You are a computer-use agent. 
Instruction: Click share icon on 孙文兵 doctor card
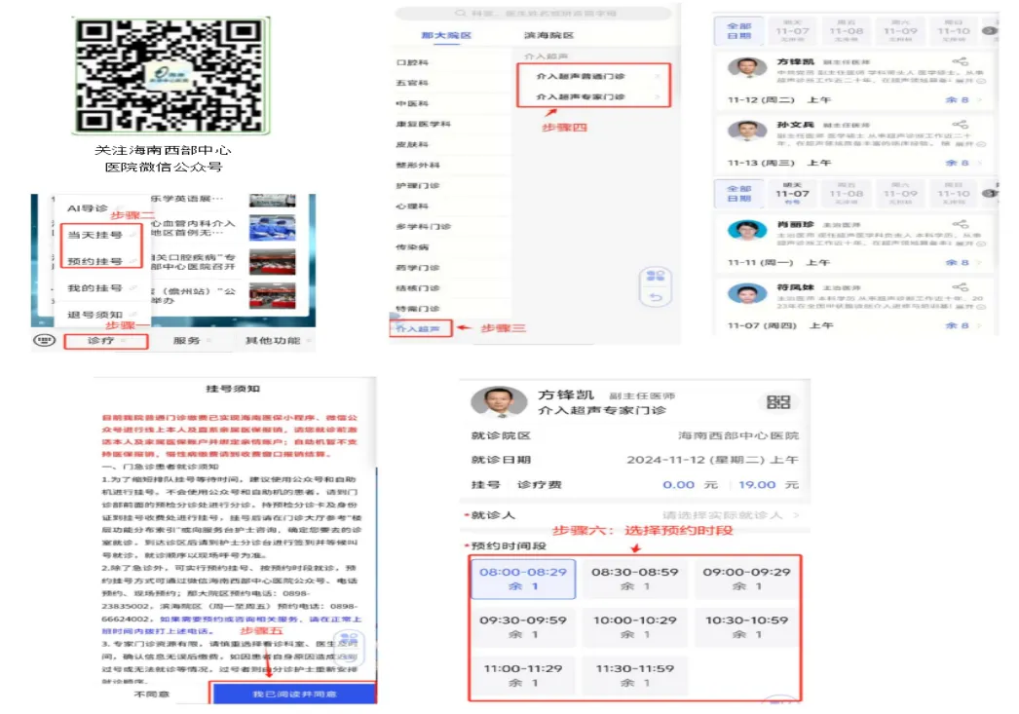tap(960, 124)
